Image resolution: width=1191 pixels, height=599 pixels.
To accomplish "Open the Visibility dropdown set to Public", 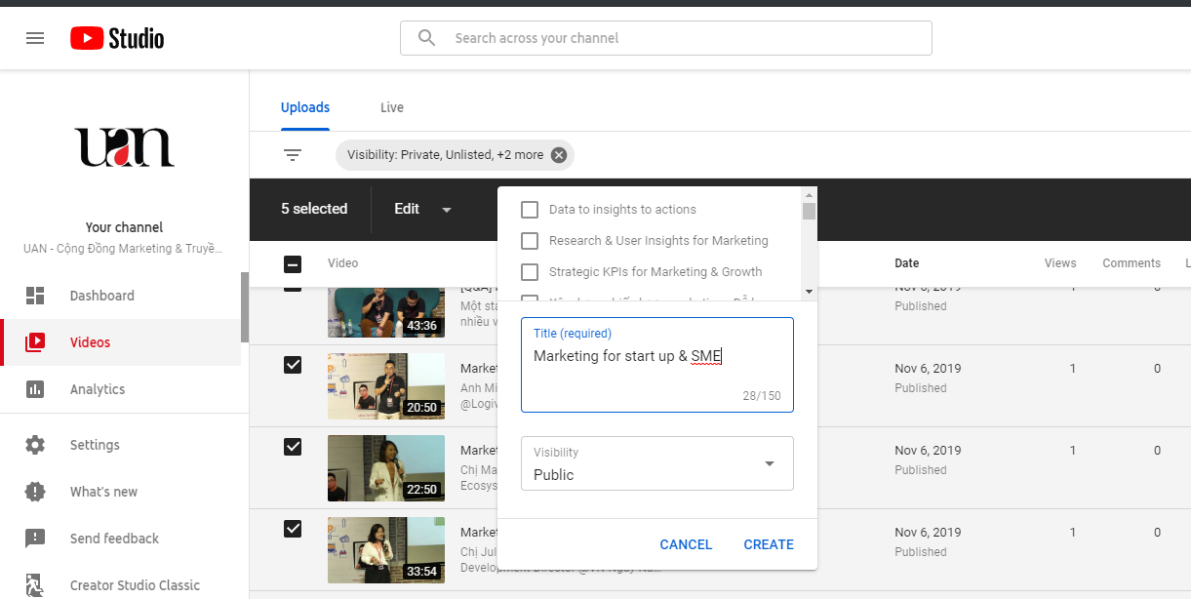I will 656,463.
